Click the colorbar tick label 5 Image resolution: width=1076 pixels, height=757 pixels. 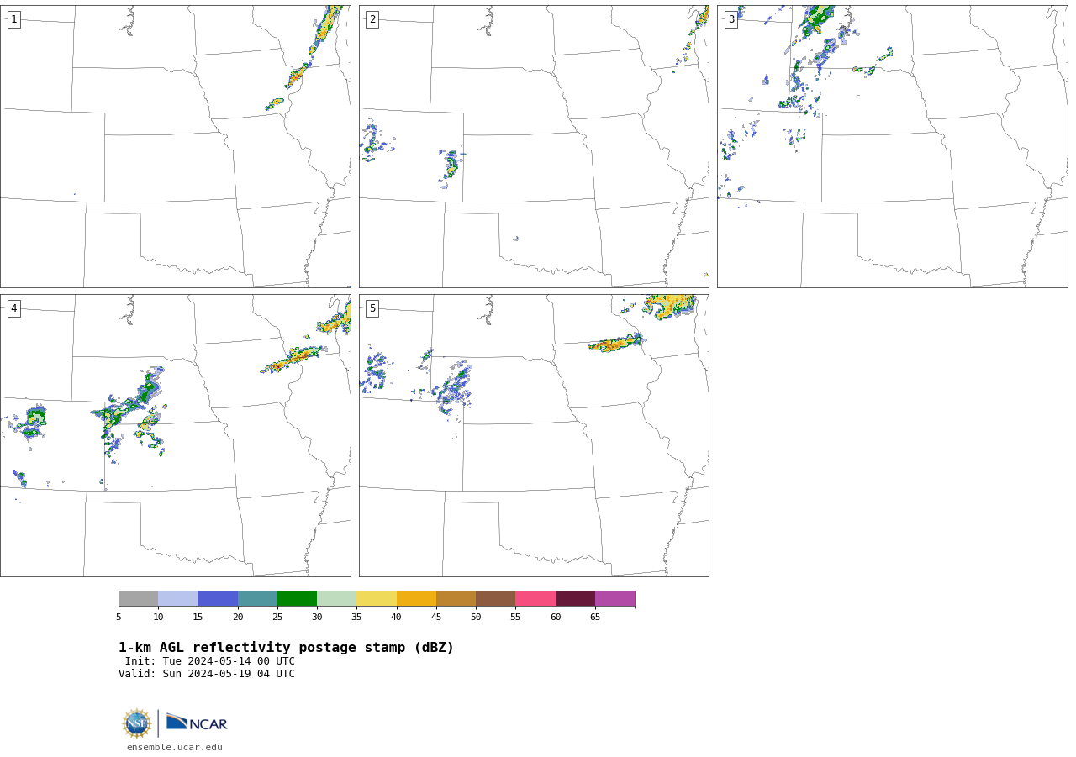pyautogui.click(x=119, y=618)
